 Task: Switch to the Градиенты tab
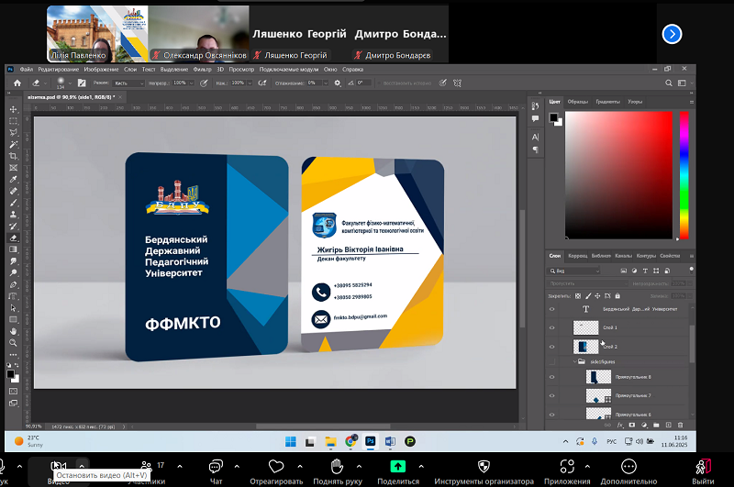pos(607,102)
